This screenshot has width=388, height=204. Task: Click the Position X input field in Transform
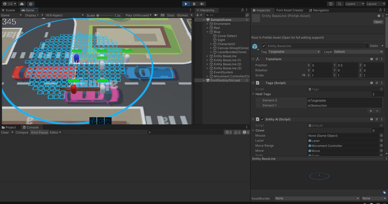coord(322,65)
